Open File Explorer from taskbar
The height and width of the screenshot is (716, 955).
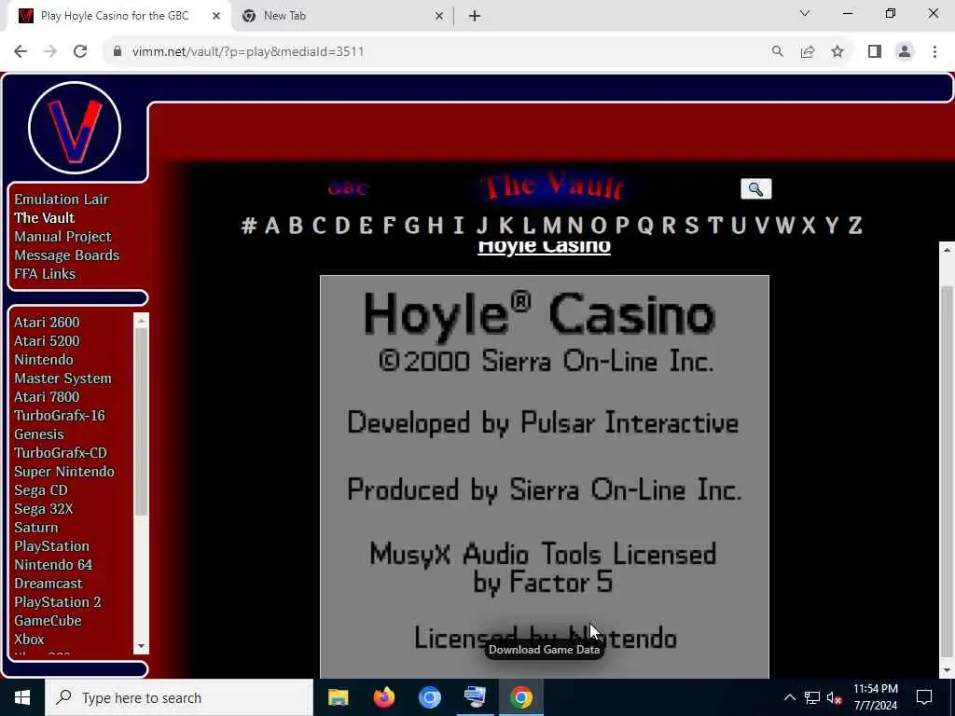(x=338, y=697)
